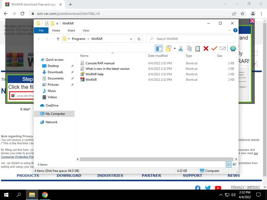This screenshot has height=200, width=267.
Task: Open a new Chrome tab
Action: [x=70, y=4]
